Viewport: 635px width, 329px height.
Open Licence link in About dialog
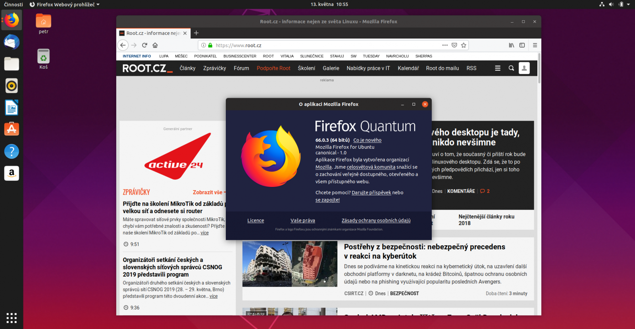[x=256, y=221]
